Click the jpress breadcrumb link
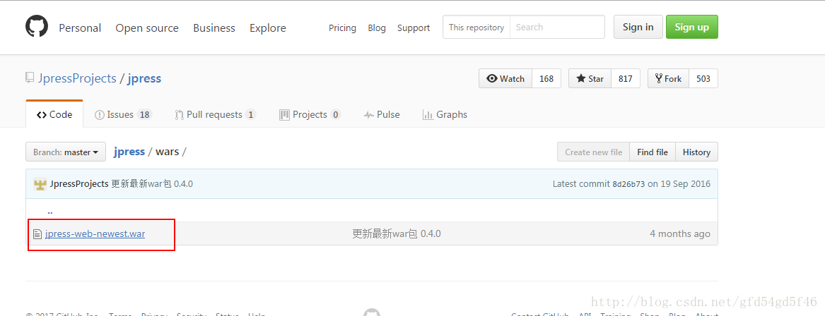 tap(129, 152)
